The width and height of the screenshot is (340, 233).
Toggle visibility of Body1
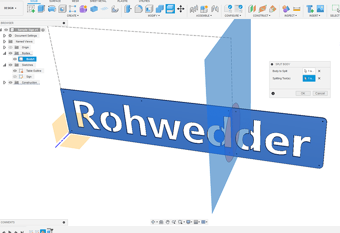[x=15, y=59]
